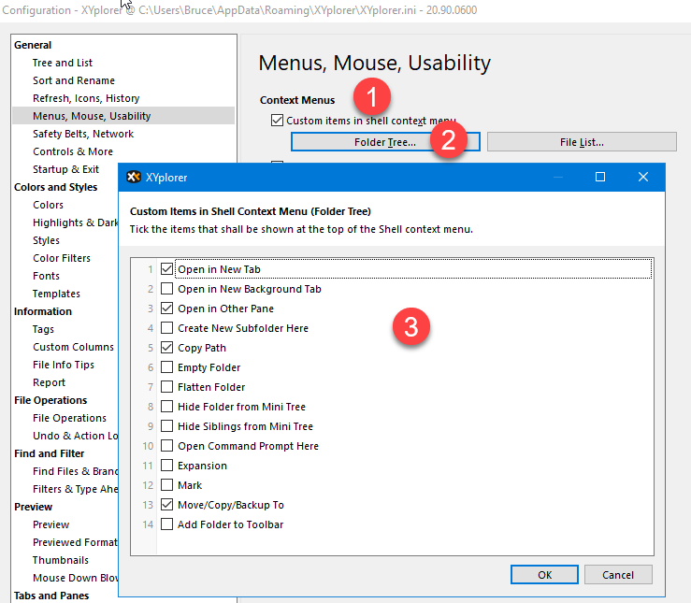This screenshot has width=691, height=603.
Task: Open the File List settings button
Action: (x=581, y=142)
